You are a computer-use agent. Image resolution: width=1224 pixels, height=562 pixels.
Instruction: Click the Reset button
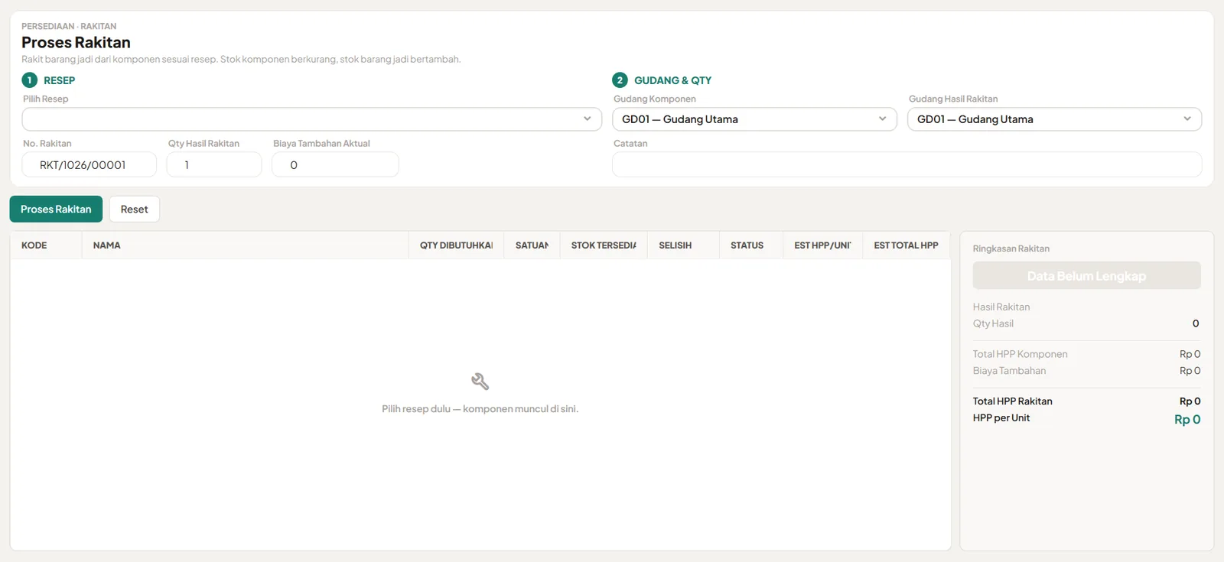[135, 209]
